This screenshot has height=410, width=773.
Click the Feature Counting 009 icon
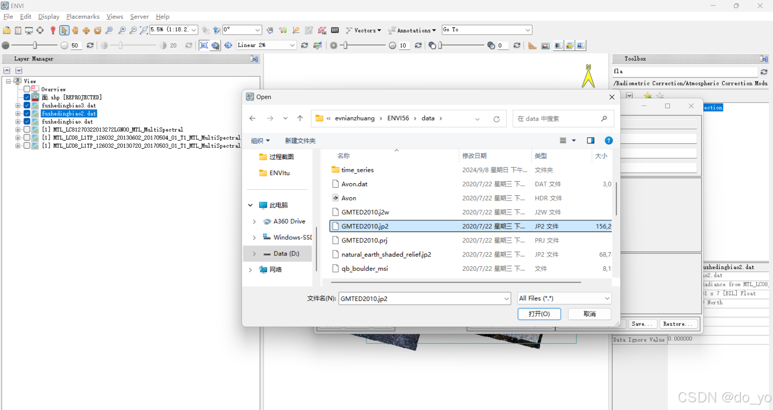pyautogui.click(x=335, y=30)
